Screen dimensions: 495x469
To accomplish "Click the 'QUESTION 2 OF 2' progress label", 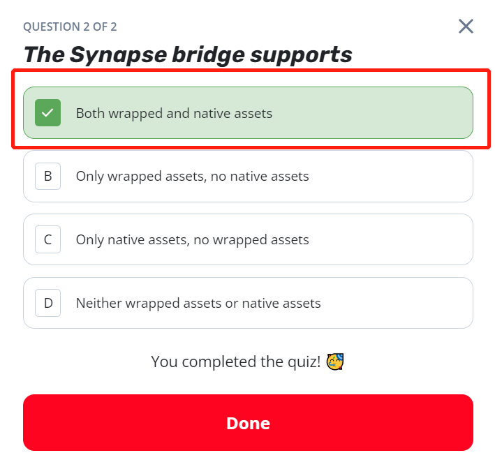I will coord(70,27).
